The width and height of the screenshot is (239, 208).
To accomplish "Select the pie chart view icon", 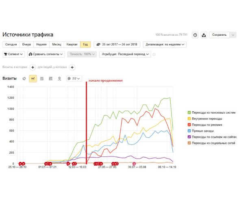I will coord(24,79).
